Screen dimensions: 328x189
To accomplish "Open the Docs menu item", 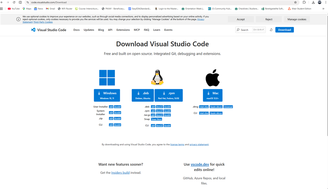I will coord(76,30).
